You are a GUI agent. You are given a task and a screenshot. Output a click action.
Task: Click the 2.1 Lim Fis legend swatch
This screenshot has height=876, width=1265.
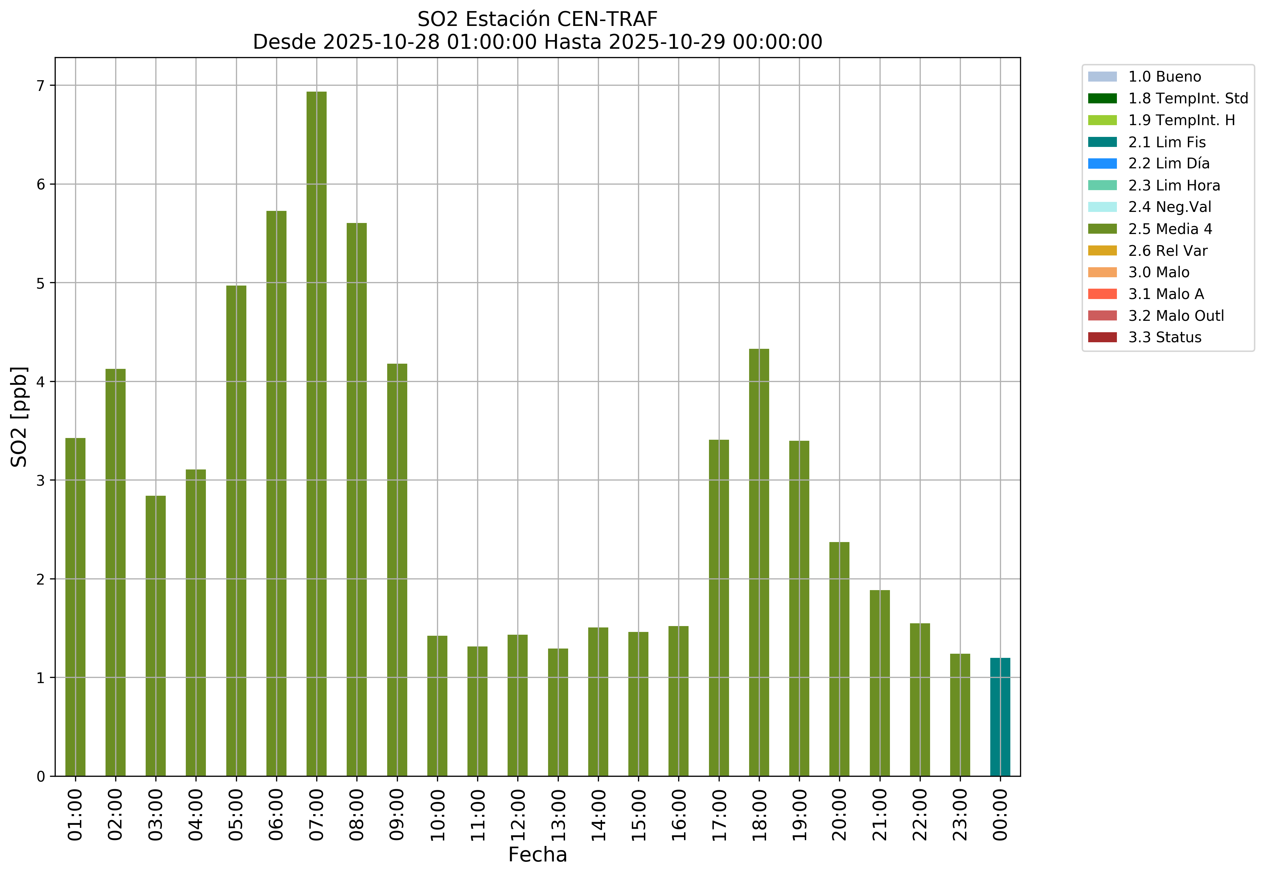pyautogui.click(x=1102, y=142)
